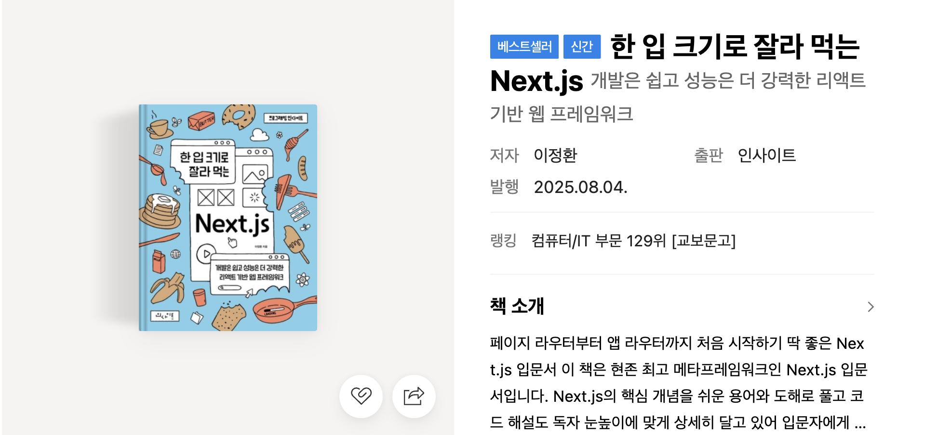938x435 pixels.
Task: Open publisher 인사이트's page
Action: point(766,155)
